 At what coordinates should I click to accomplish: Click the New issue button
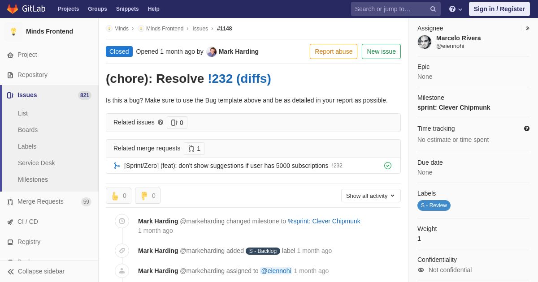(381, 51)
